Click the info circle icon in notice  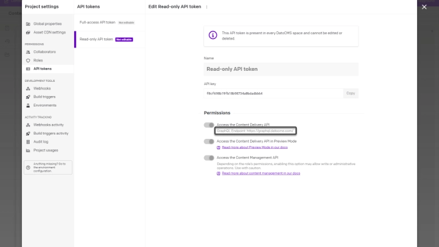pos(213,35)
